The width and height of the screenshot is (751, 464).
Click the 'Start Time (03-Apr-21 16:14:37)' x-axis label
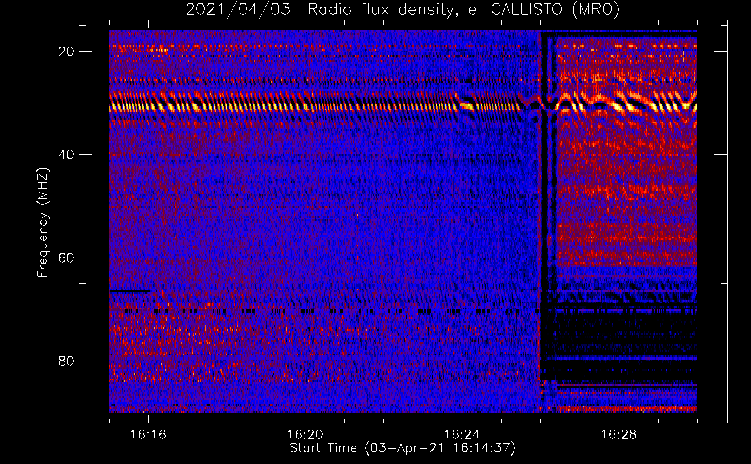coord(402,448)
